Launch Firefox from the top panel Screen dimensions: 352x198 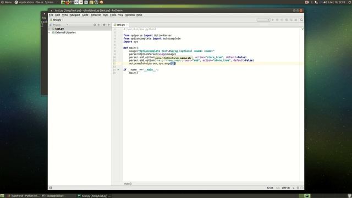pyautogui.click(x=68, y=2)
